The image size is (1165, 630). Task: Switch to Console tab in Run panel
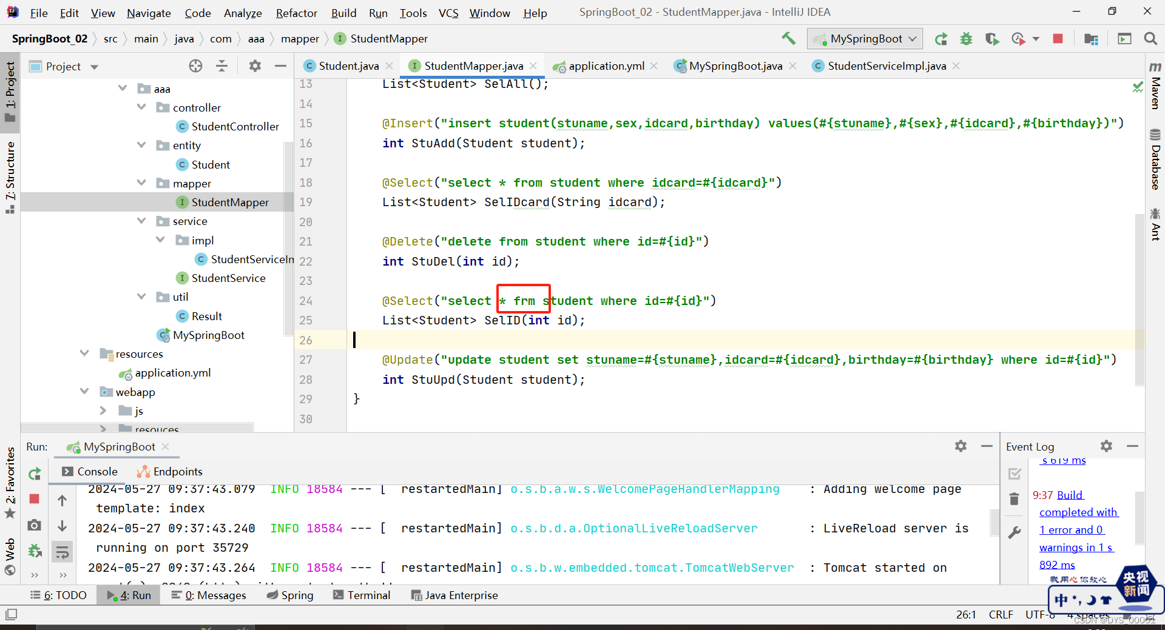[90, 471]
